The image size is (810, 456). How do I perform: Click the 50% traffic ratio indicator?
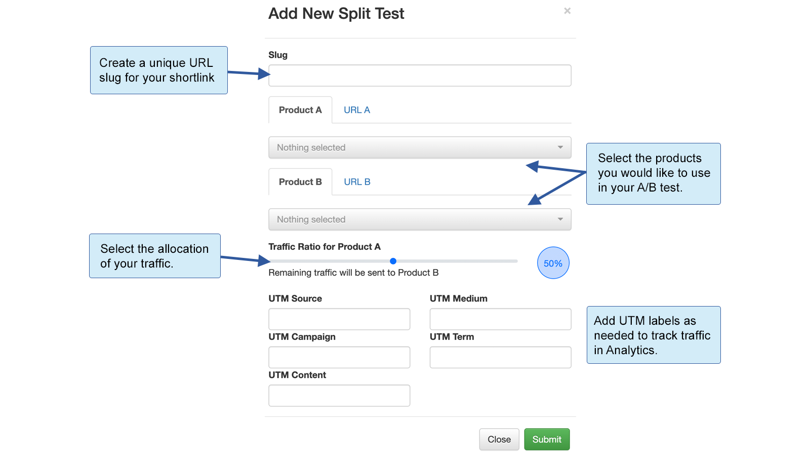(553, 263)
